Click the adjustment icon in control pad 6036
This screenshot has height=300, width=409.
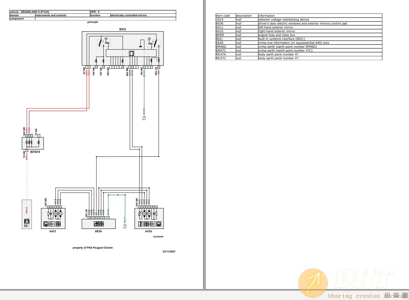tap(101, 224)
